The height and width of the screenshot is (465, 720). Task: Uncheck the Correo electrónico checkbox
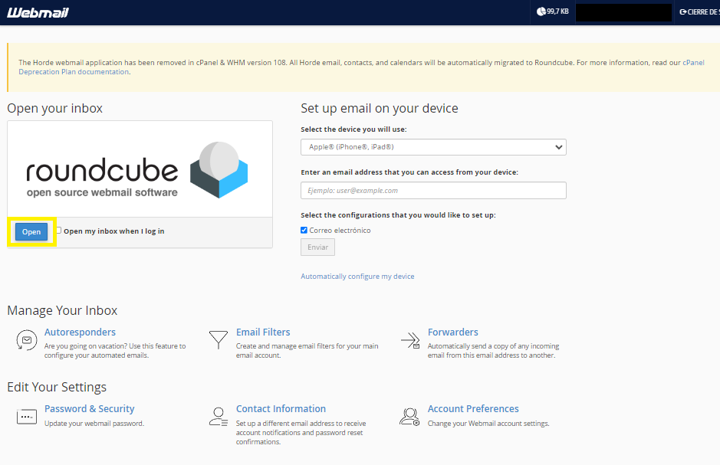304,230
